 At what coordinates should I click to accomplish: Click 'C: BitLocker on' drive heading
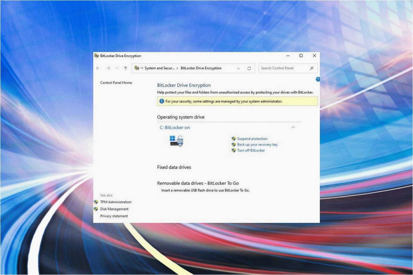175,127
